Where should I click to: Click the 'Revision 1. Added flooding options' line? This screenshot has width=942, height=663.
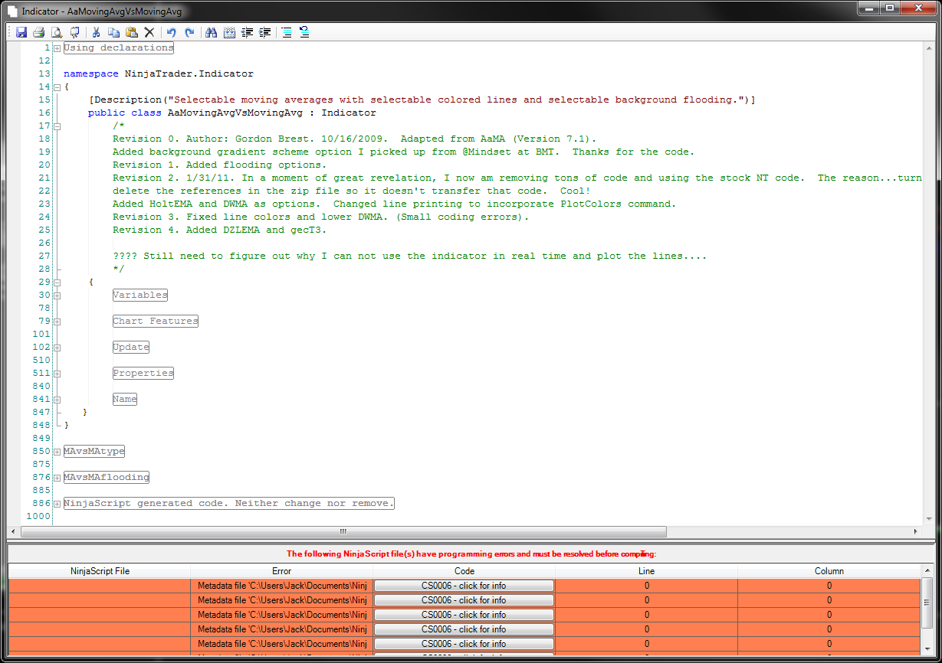(219, 165)
